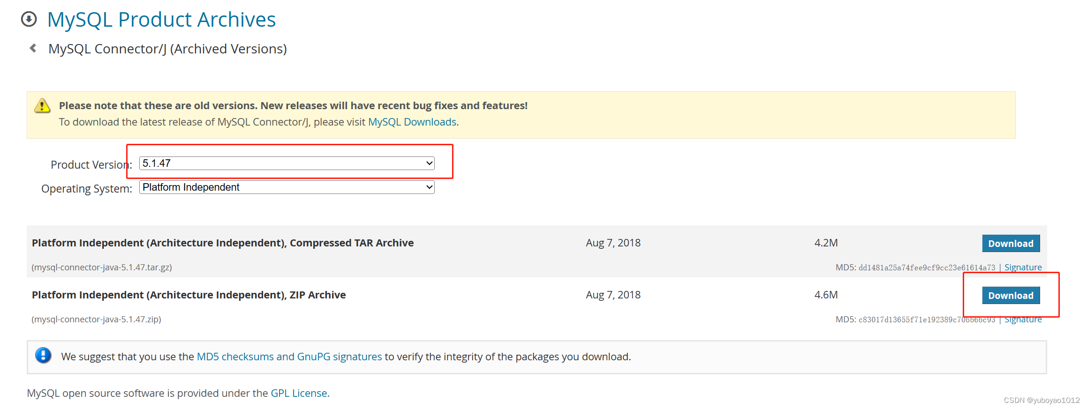Click the ZIP Archive title text
1087x409 pixels.
pos(189,295)
